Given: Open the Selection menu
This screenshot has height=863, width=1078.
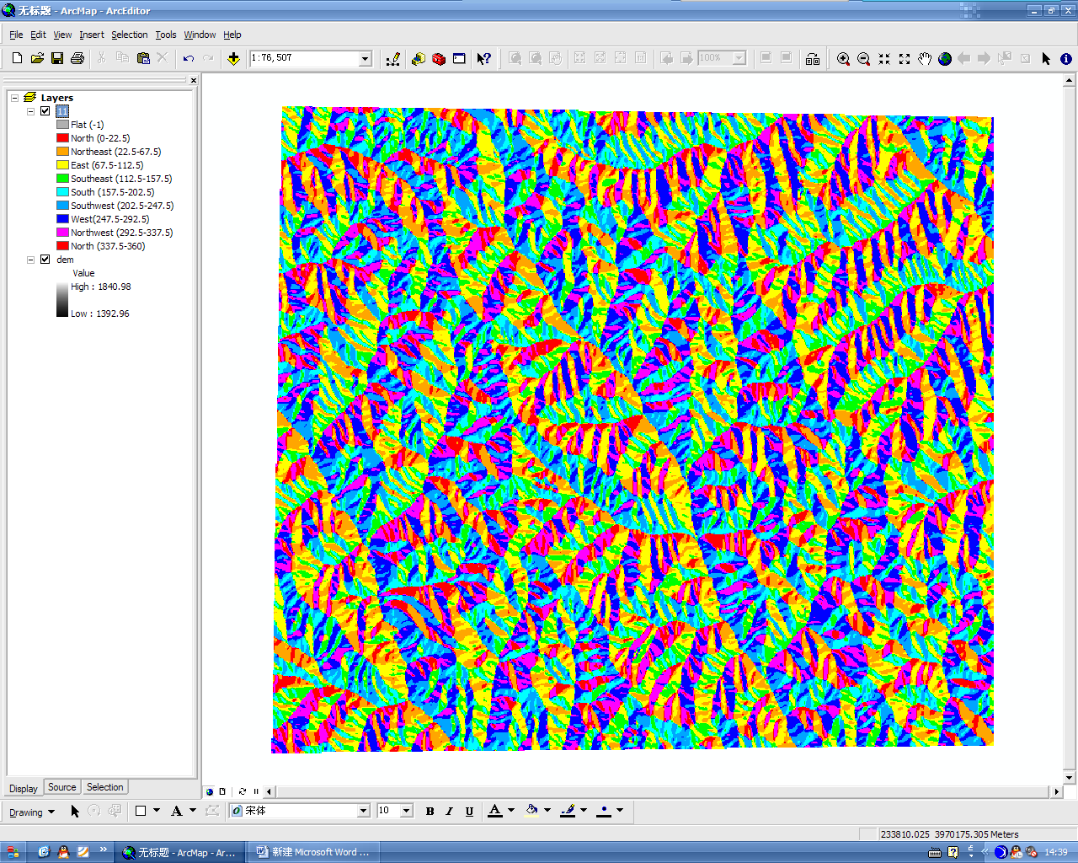Looking at the screenshot, I should (130, 35).
